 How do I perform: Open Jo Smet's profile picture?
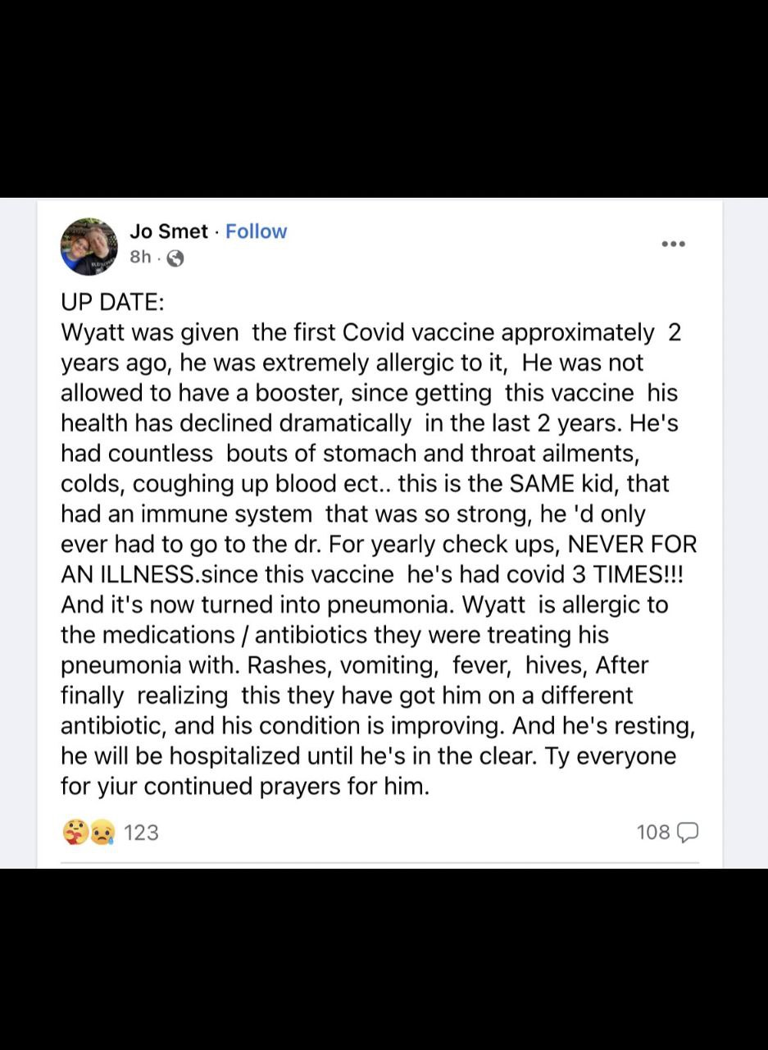(89, 246)
